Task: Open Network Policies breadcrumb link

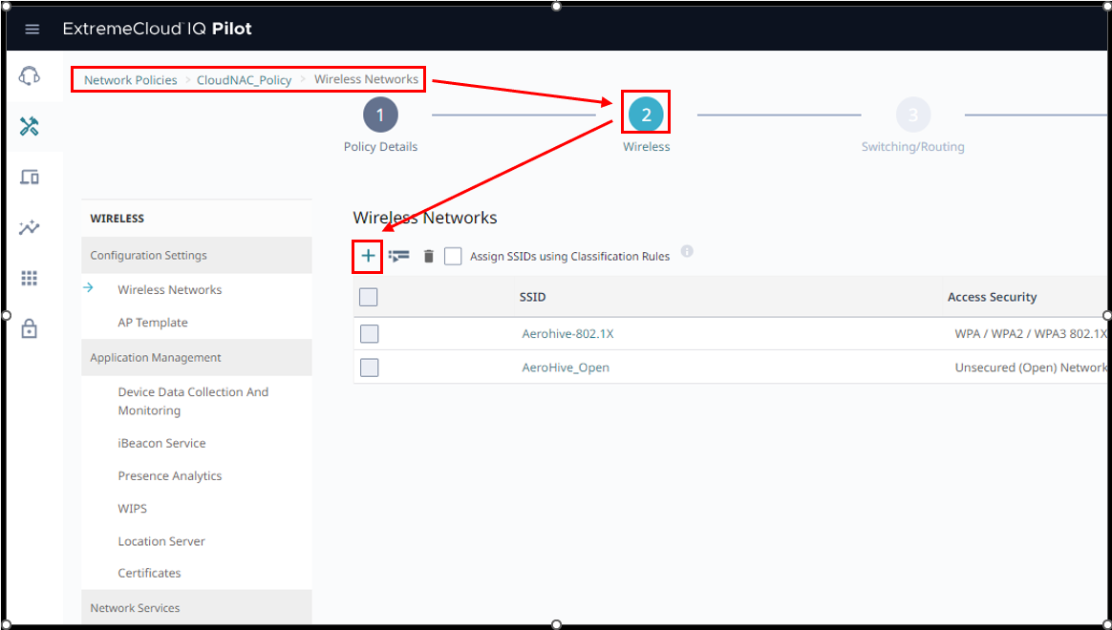Action: (131, 80)
